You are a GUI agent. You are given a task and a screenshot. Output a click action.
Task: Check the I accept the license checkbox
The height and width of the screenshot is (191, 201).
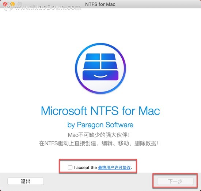coord(70,167)
